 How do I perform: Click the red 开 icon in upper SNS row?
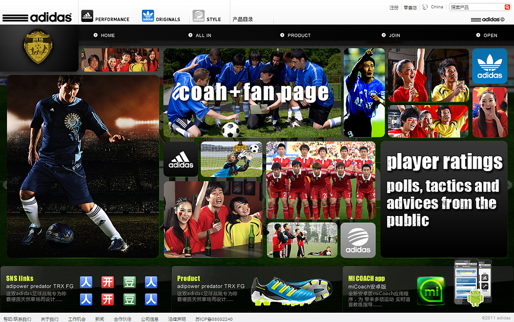[107, 282]
